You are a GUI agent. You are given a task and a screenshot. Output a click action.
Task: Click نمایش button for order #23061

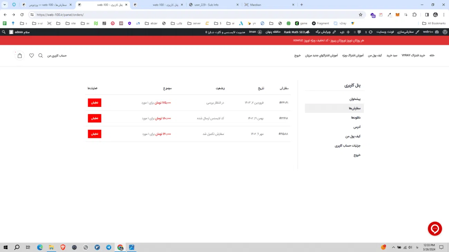click(94, 103)
